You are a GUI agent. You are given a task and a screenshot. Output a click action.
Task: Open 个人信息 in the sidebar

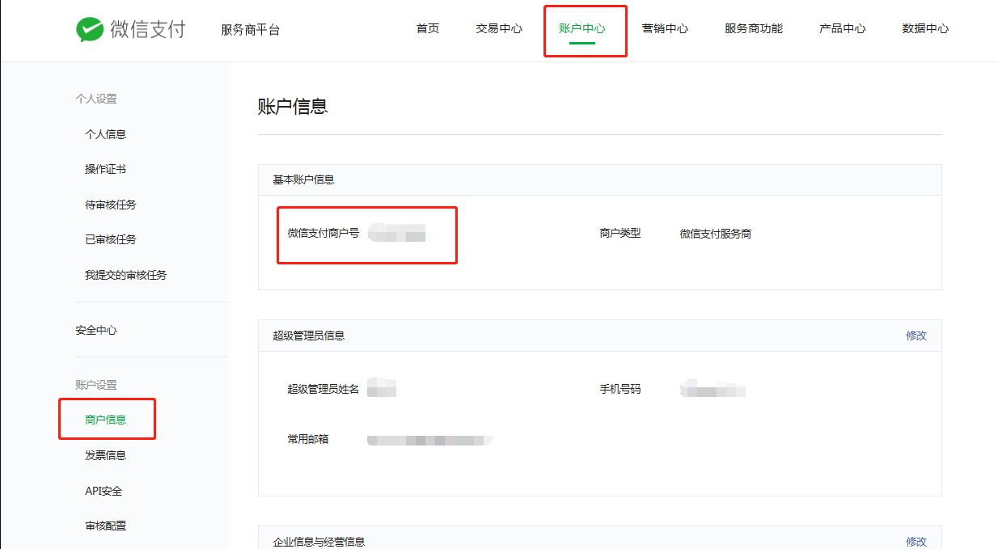[106, 134]
